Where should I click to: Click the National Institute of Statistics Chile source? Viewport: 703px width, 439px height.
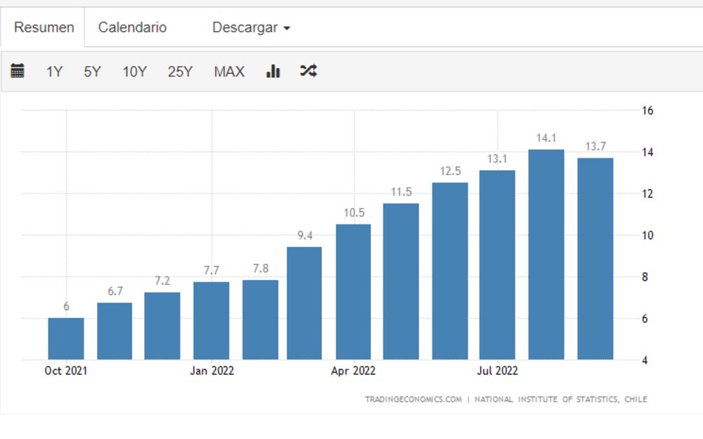[x=561, y=399]
